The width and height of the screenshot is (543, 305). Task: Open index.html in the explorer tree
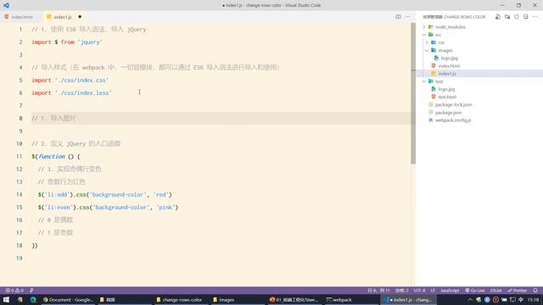pos(449,66)
